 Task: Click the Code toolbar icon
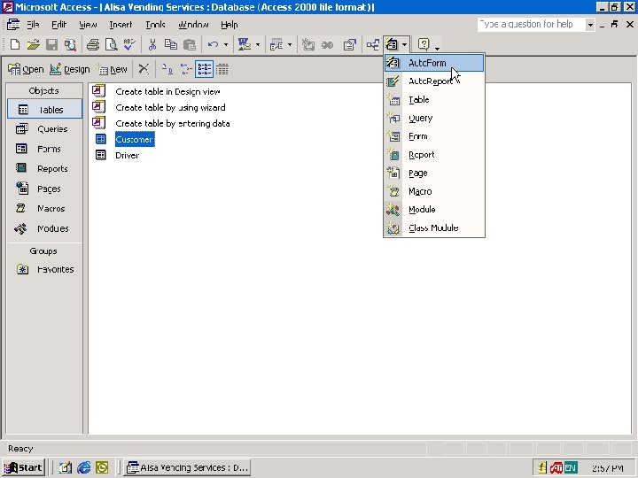tap(308, 45)
